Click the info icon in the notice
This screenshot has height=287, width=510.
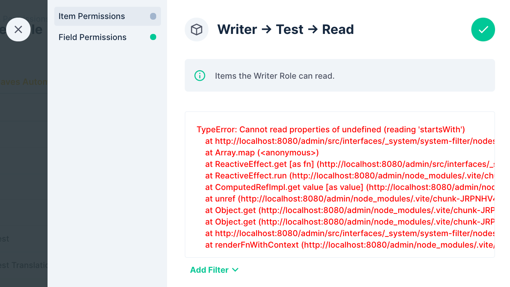200,76
